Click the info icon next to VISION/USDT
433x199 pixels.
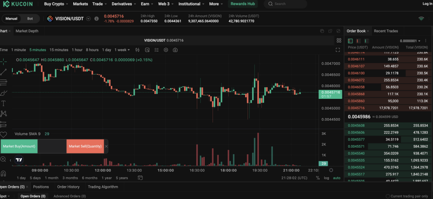pos(96,19)
